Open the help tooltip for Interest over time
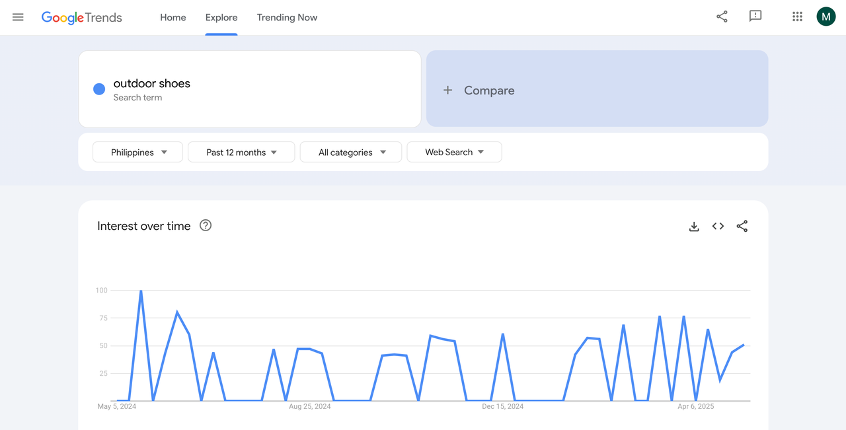846x430 pixels. coord(205,225)
